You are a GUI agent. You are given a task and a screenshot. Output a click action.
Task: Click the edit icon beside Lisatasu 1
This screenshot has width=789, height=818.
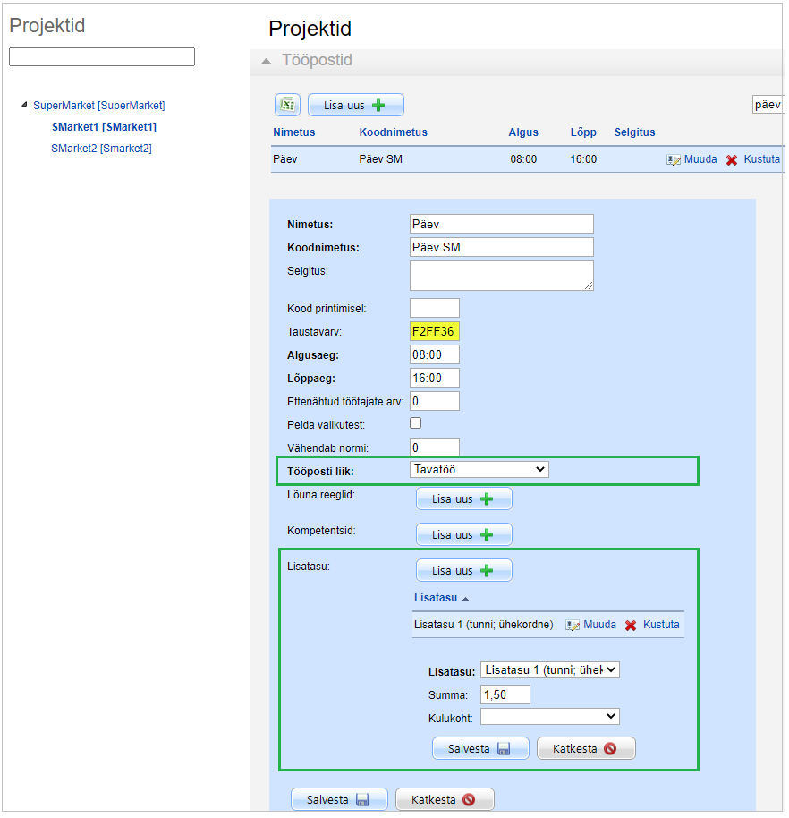pos(573,625)
